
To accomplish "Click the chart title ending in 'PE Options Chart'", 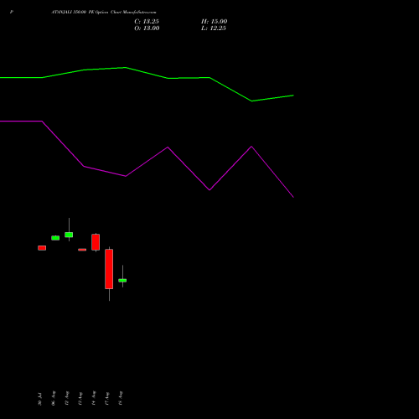I will [x=104, y=12].
